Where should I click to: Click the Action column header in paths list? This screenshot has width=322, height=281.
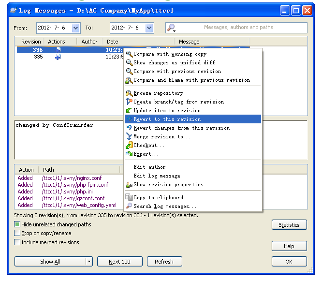[27, 170]
